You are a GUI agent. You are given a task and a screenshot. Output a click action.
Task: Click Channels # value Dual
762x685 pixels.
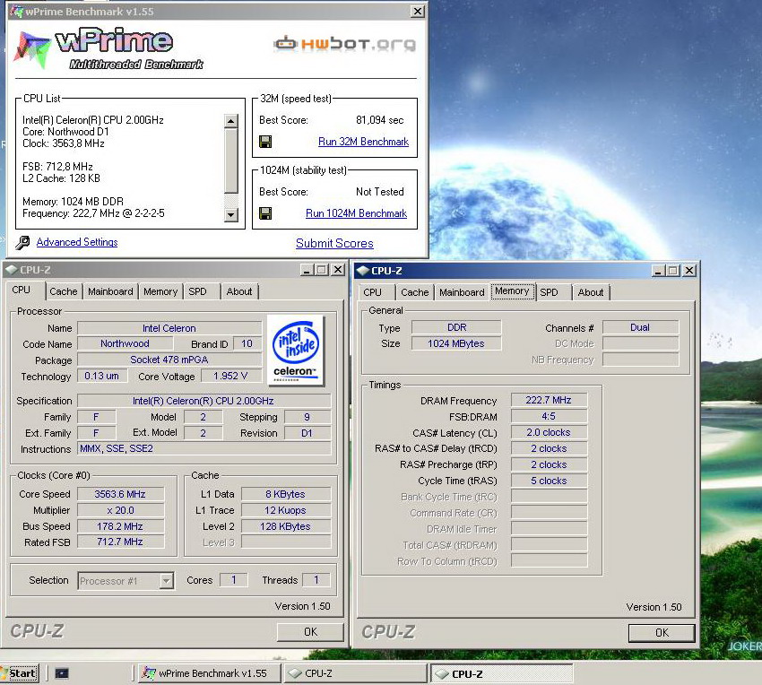(x=640, y=327)
